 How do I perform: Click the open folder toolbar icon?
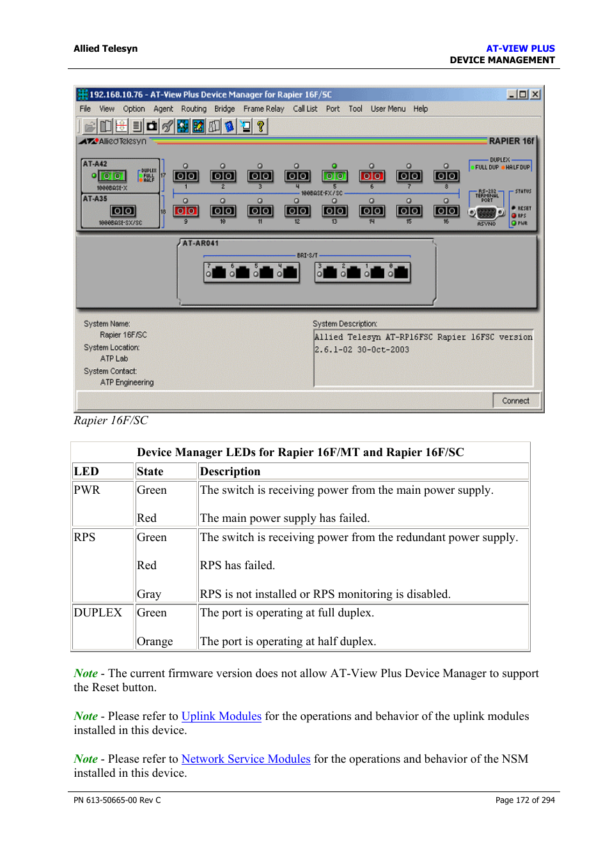90,126
